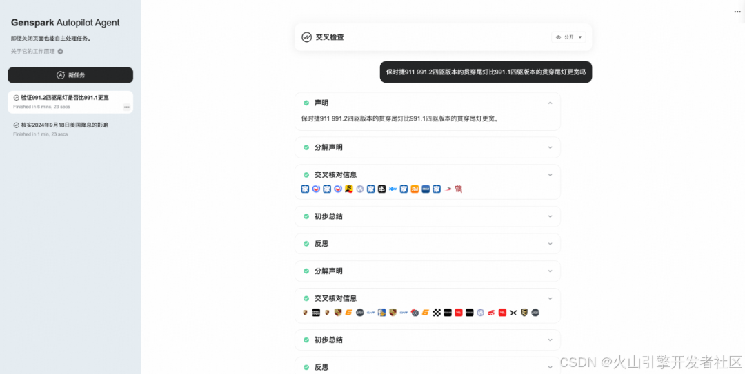745x374 pixels.
Task: Open the blue knight helmet source icon
Action: [x=382, y=313]
